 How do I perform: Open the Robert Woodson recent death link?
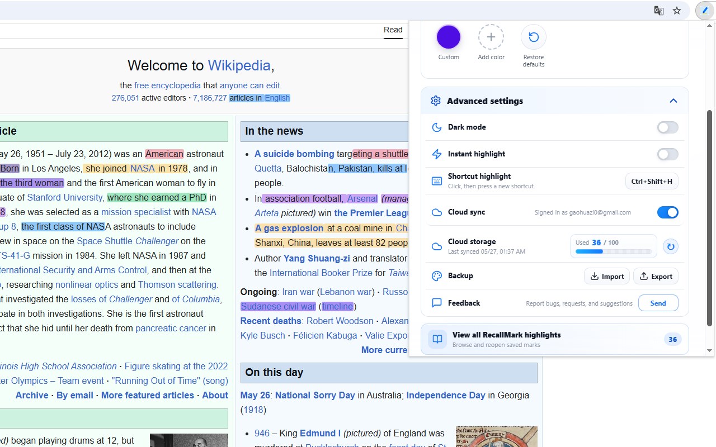(340, 321)
